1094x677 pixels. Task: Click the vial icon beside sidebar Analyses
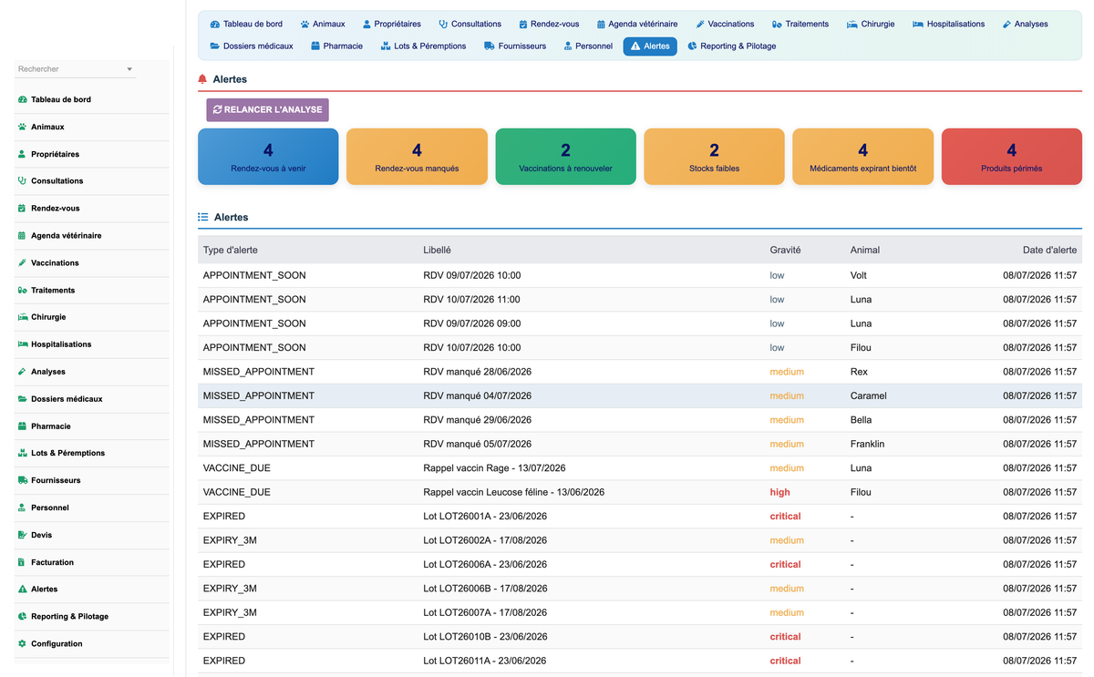coord(22,372)
